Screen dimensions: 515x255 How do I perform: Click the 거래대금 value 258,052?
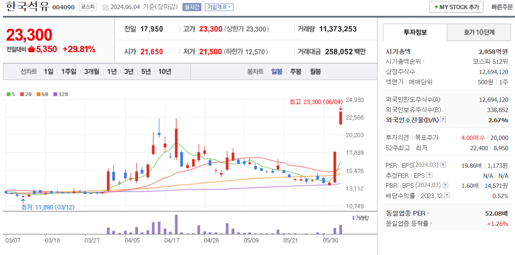[x=338, y=52]
